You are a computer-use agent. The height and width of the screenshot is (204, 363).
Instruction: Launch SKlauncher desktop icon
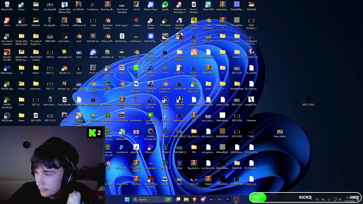[x=151, y=149]
